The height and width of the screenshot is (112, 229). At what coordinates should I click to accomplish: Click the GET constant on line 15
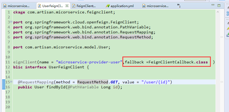tap(114, 82)
